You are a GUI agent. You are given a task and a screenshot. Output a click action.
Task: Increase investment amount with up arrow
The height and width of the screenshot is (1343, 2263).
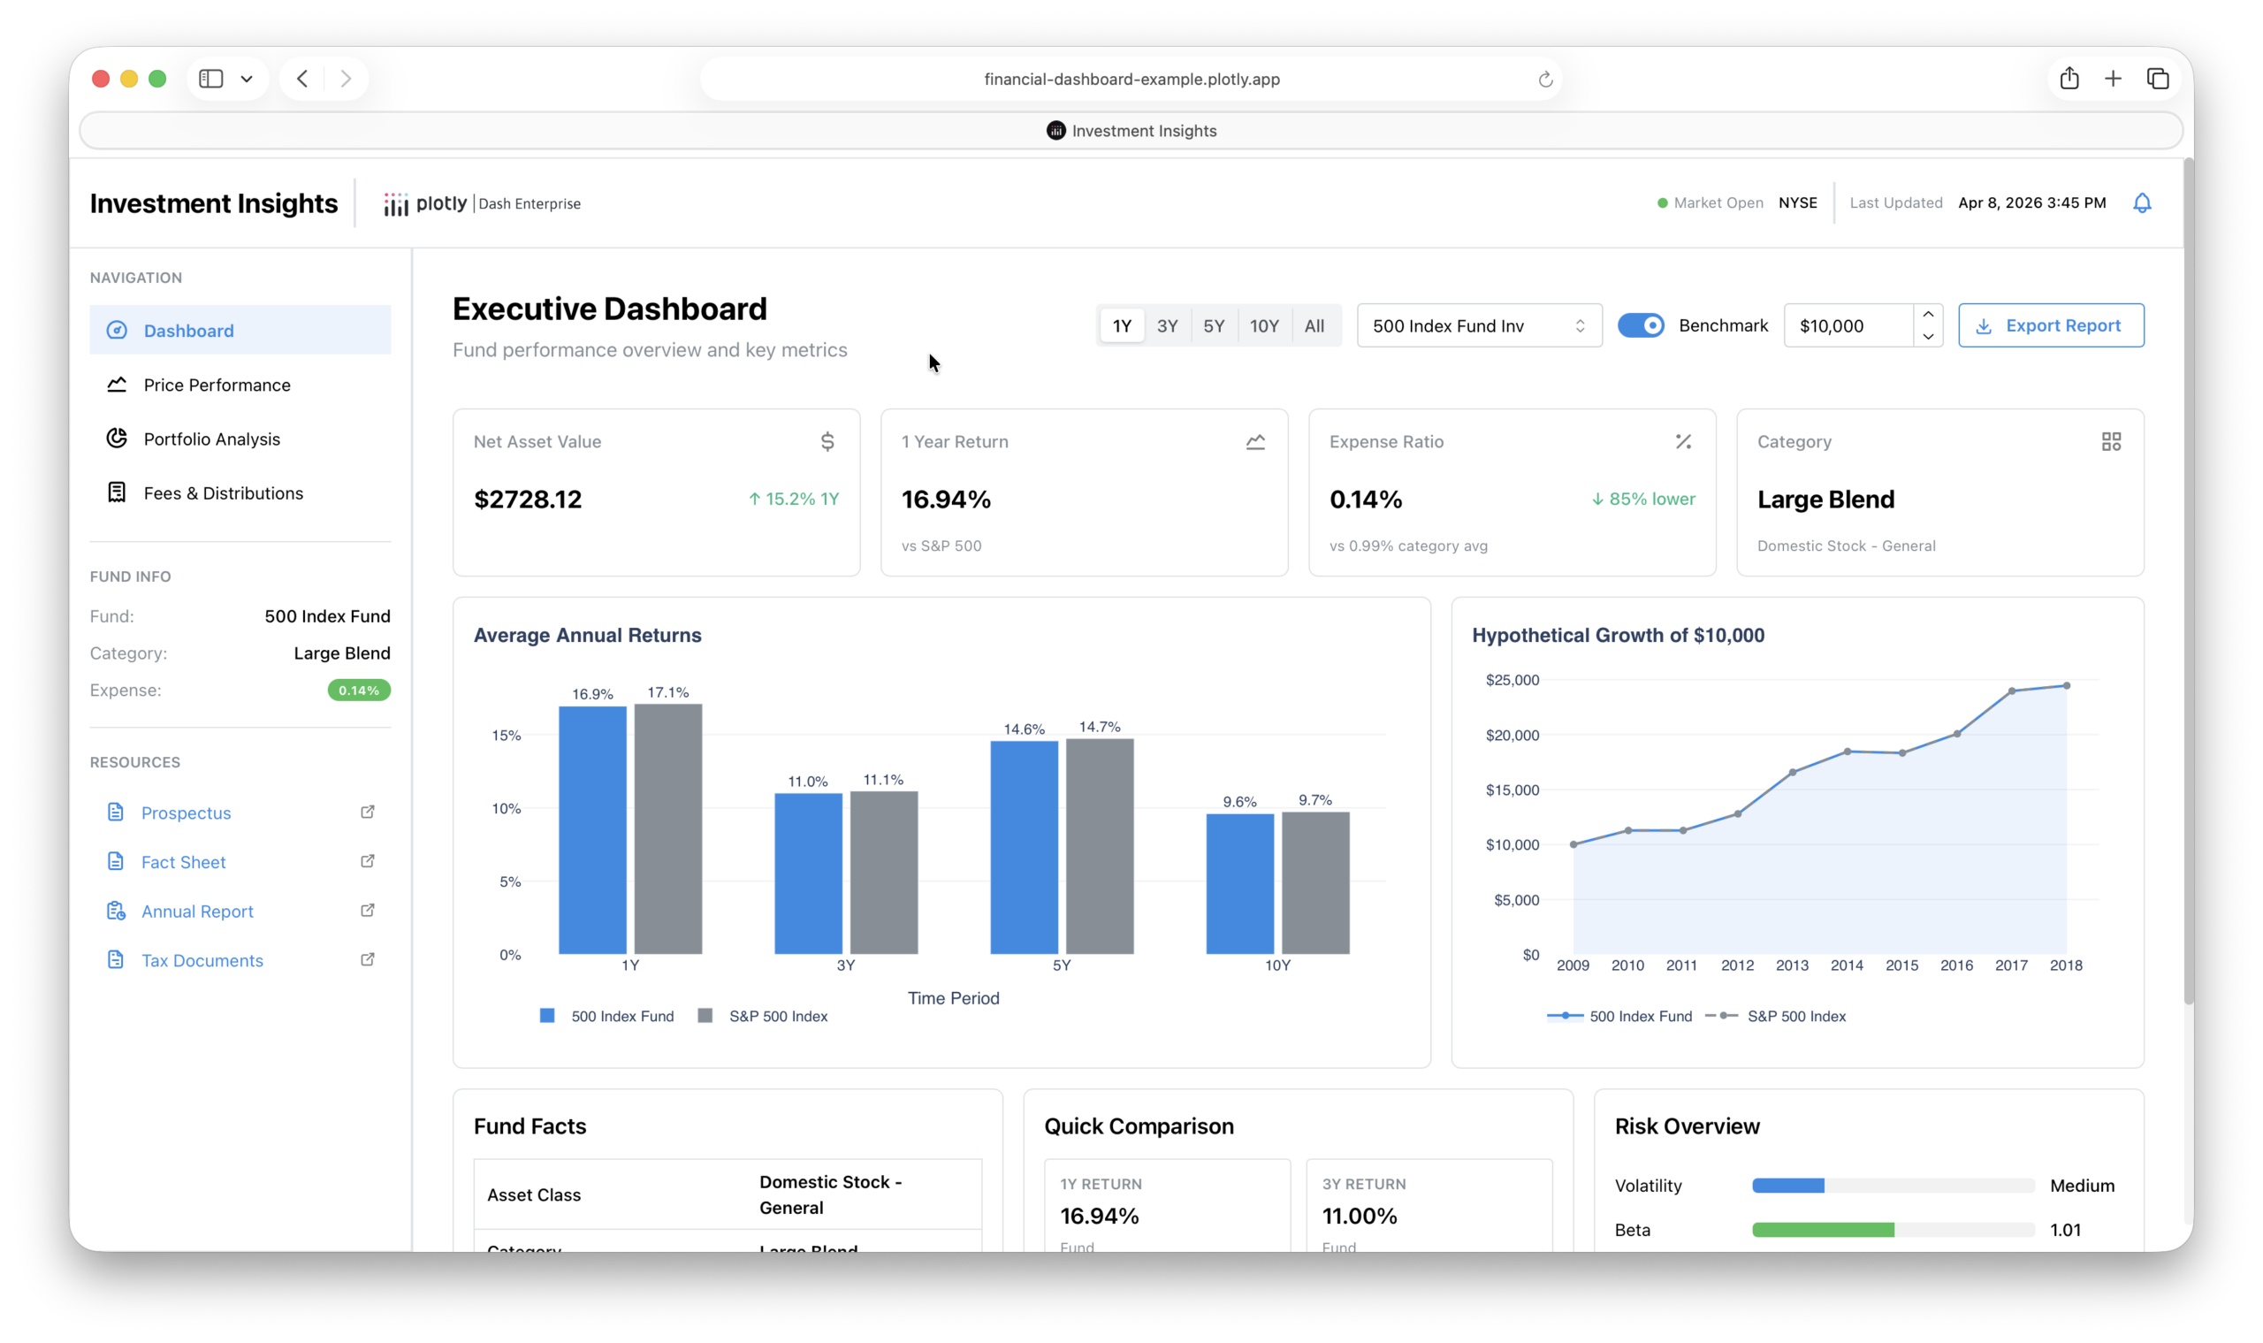point(1928,314)
